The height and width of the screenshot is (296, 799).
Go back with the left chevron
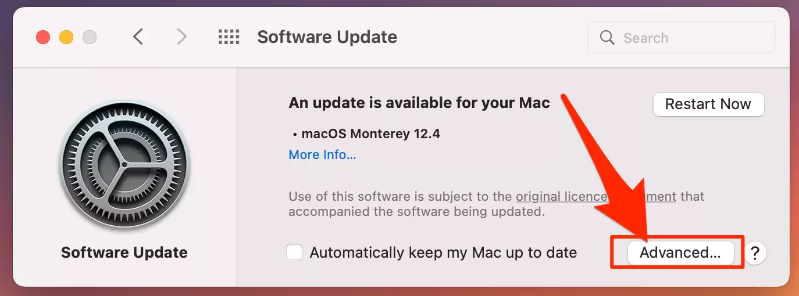tap(138, 38)
